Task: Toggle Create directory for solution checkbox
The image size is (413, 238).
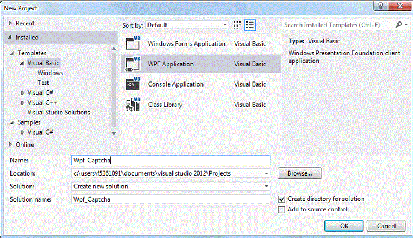Action: coord(282,199)
